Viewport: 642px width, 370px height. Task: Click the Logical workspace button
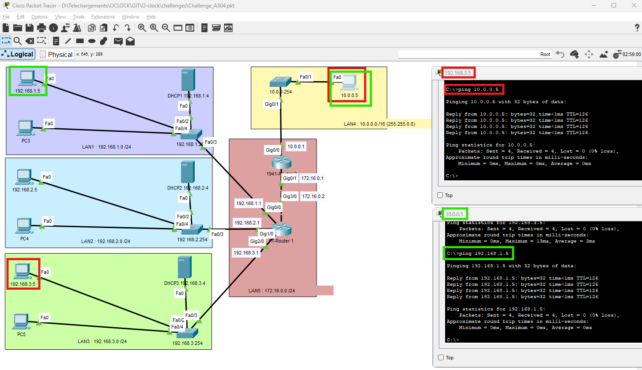coord(18,54)
